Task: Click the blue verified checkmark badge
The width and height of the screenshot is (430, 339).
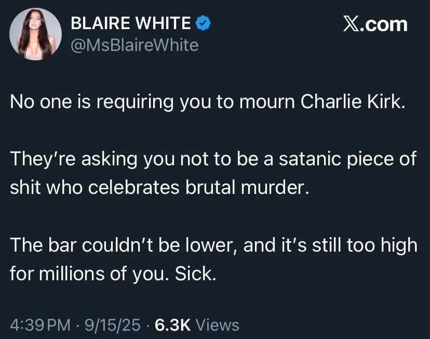Action: tap(203, 23)
